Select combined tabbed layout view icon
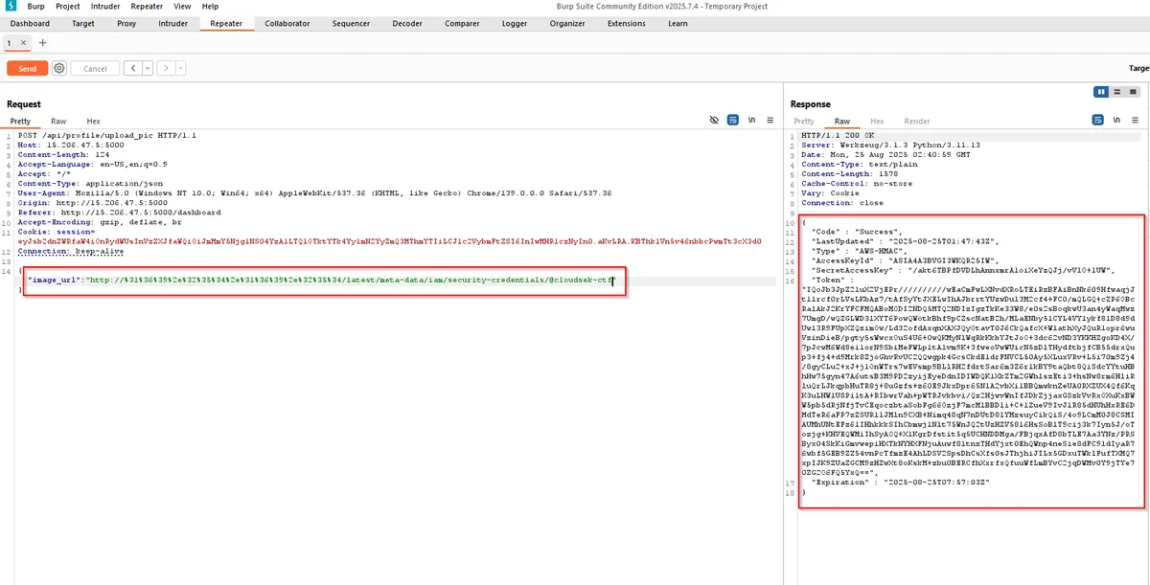The width and height of the screenshot is (1150, 585). 1131,92
